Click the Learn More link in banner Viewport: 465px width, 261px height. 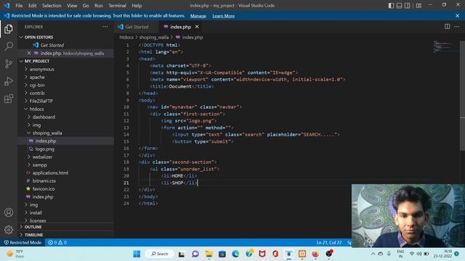click(224, 16)
